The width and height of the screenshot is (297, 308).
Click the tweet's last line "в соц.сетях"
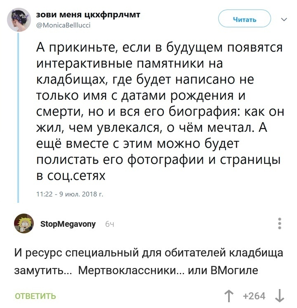pos(71,176)
